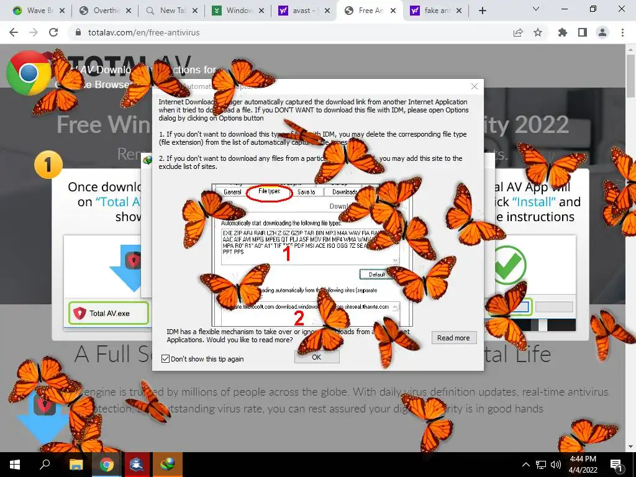Open the volume tray icon

point(556,465)
